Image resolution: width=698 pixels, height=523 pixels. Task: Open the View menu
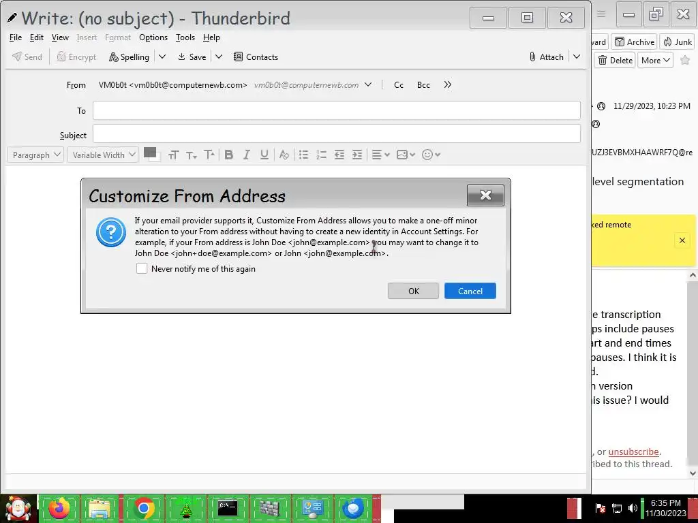pyautogui.click(x=60, y=37)
